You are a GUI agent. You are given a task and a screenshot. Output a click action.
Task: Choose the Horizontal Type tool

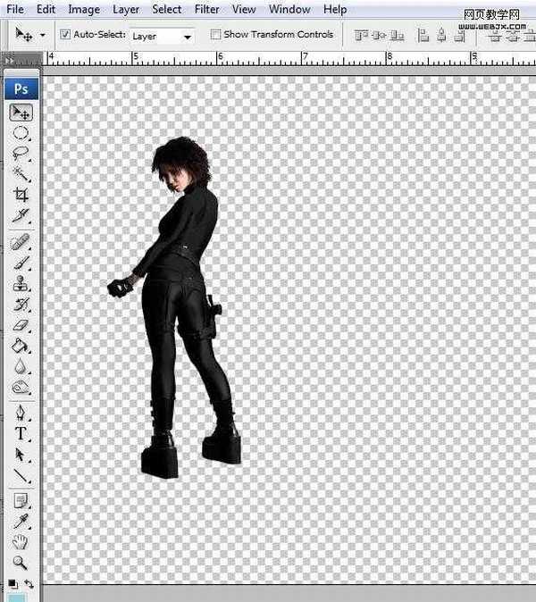click(21, 434)
